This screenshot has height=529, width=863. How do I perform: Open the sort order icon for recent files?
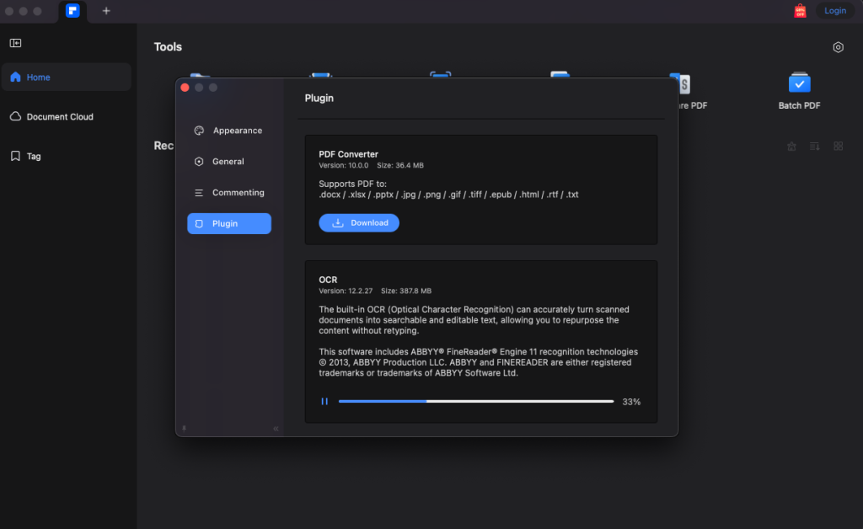pos(814,146)
